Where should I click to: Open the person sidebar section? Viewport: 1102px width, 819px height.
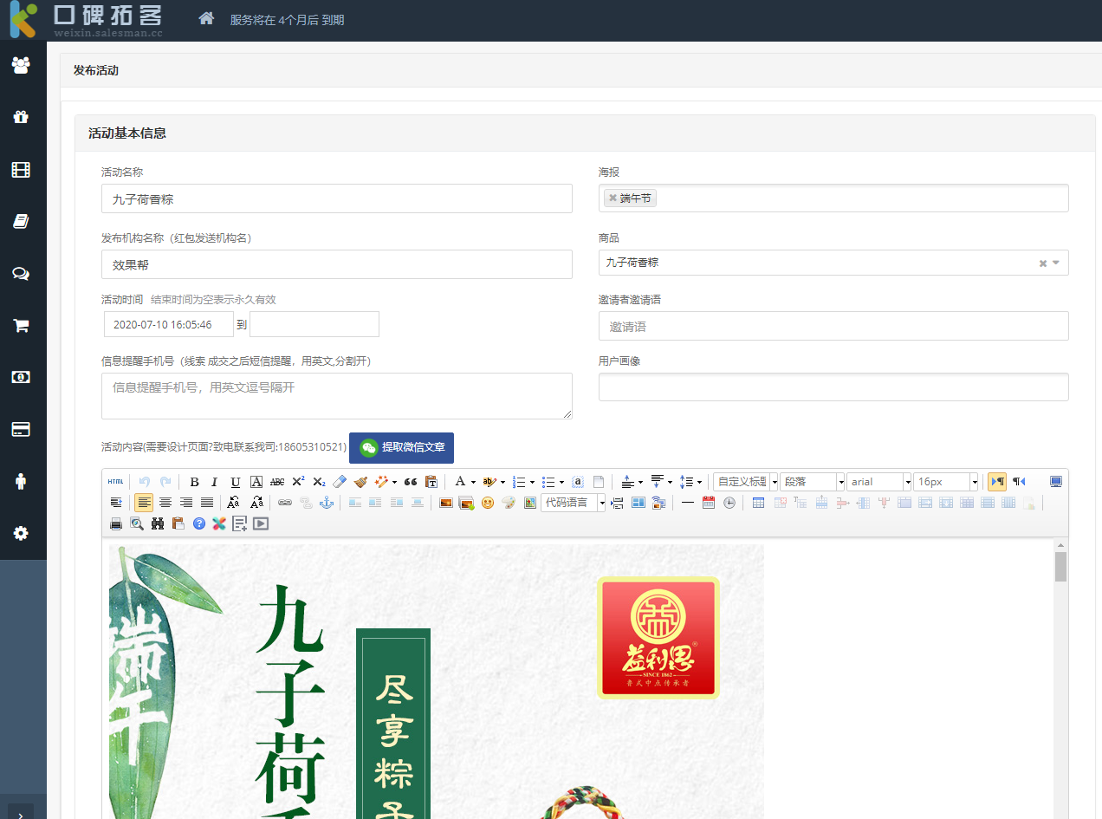(x=21, y=482)
